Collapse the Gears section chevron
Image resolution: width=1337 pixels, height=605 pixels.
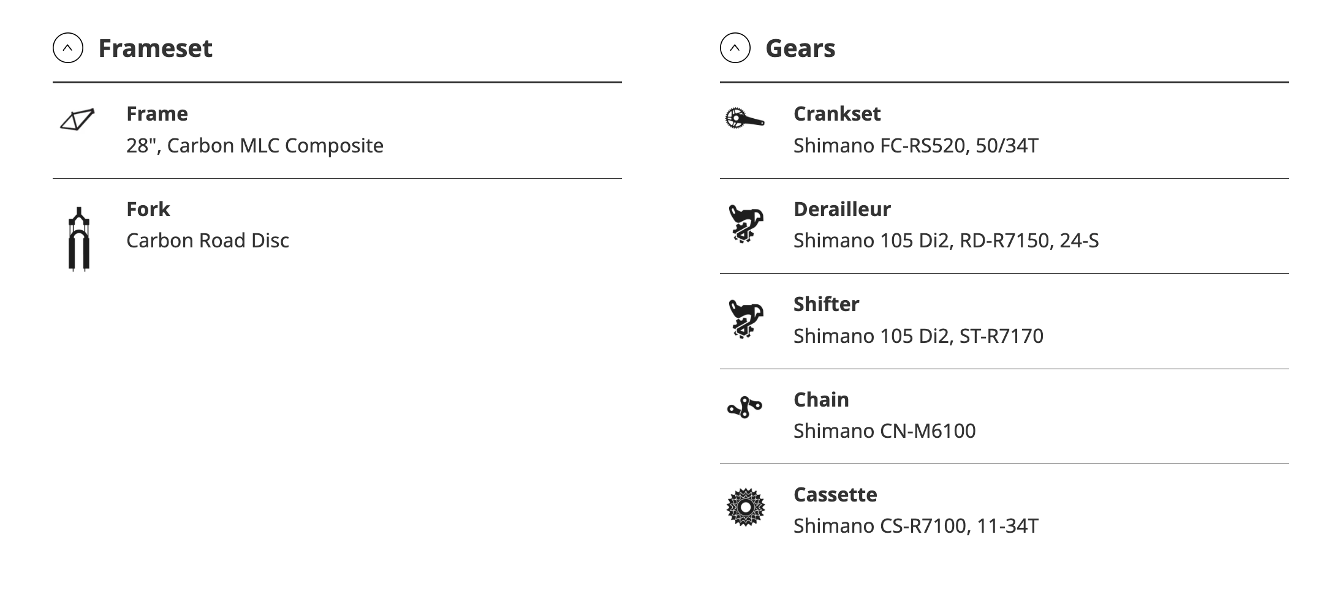735,48
